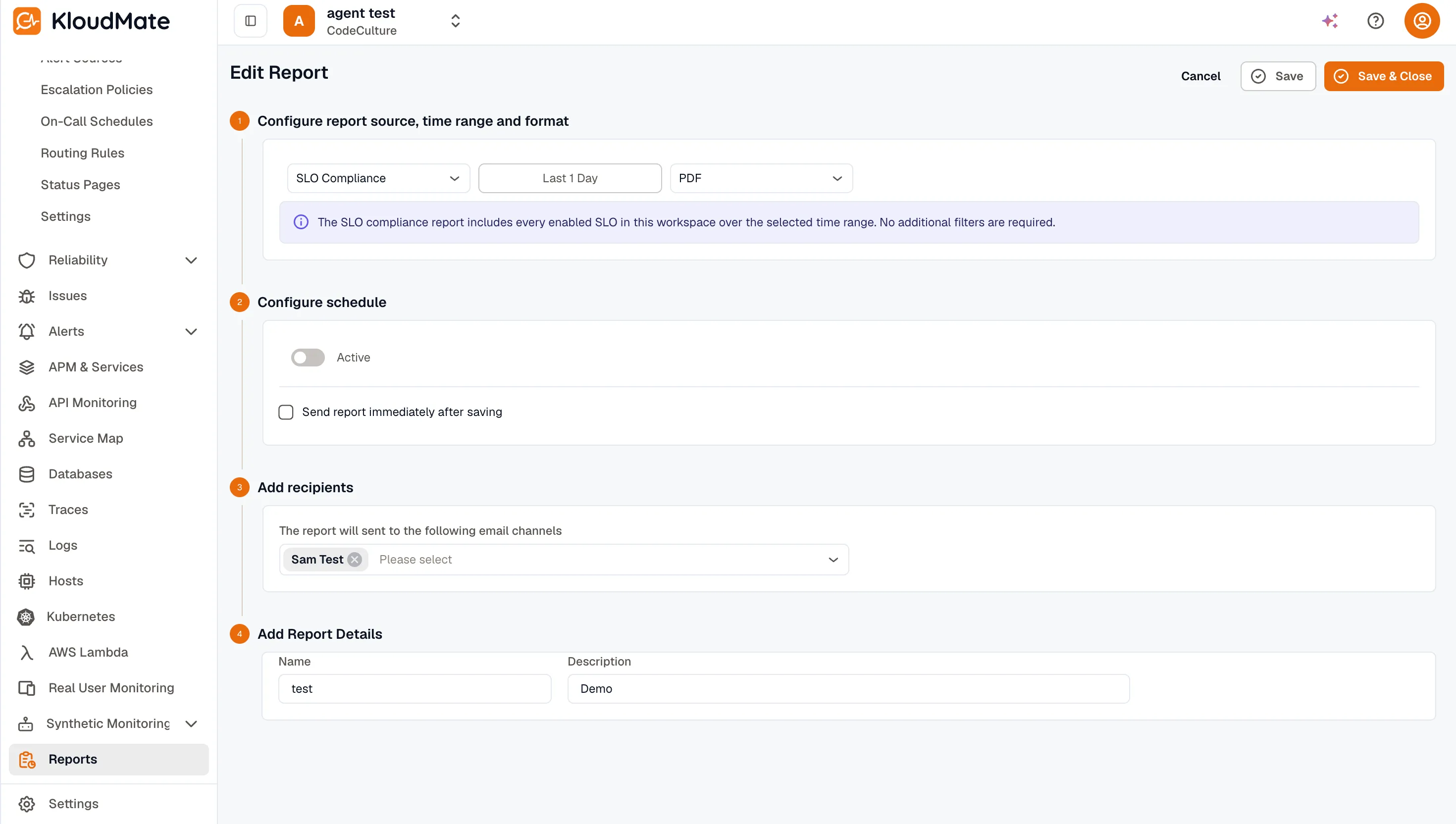
Task: Click the Databases cylinder icon
Action: point(27,474)
